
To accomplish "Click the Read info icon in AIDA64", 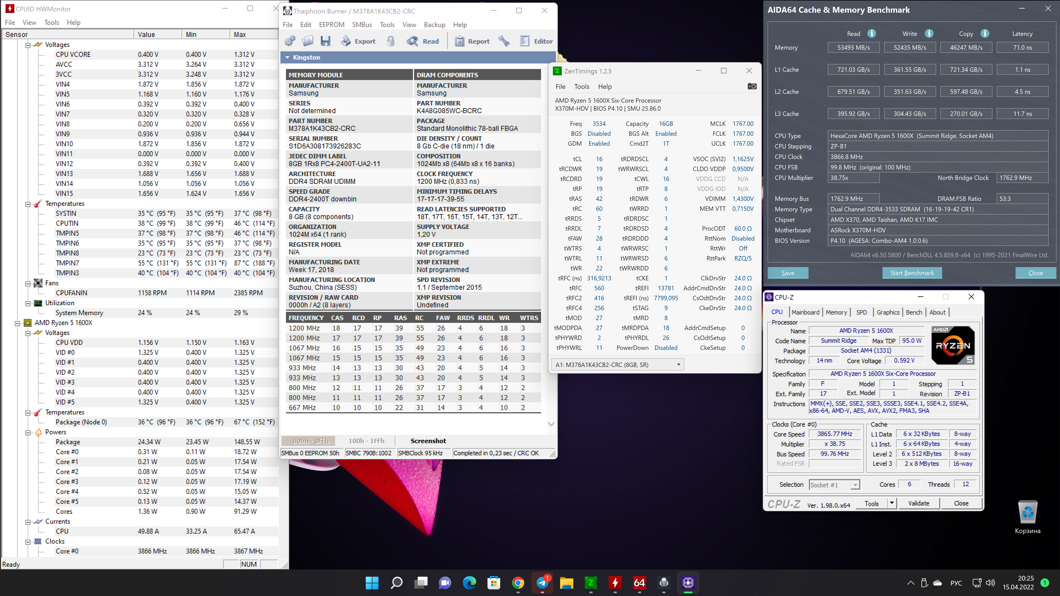I will pyautogui.click(x=871, y=34).
